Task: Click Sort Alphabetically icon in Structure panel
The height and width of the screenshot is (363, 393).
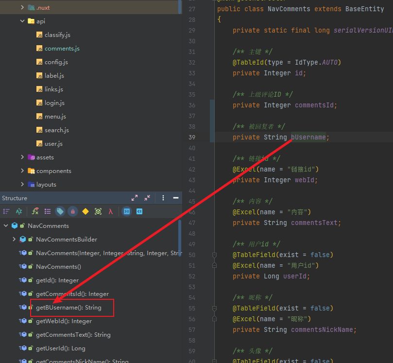Action: pos(19,211)
